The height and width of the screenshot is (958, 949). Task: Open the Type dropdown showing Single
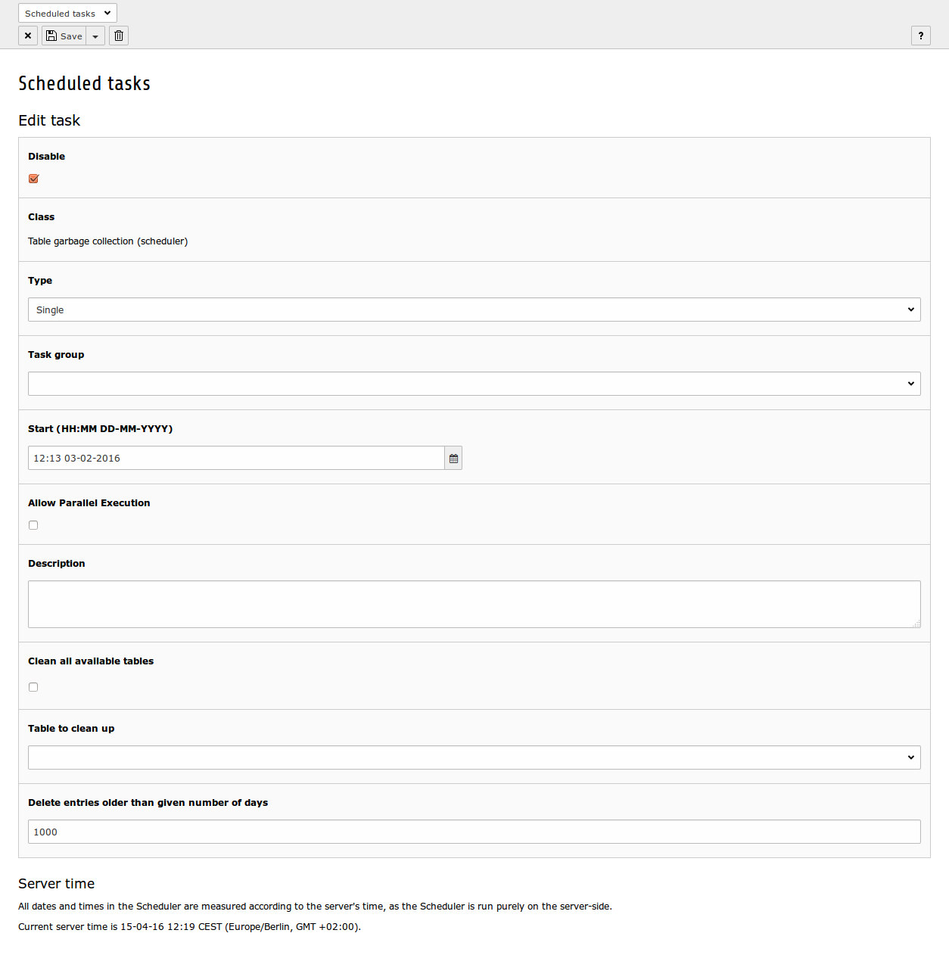474,309
